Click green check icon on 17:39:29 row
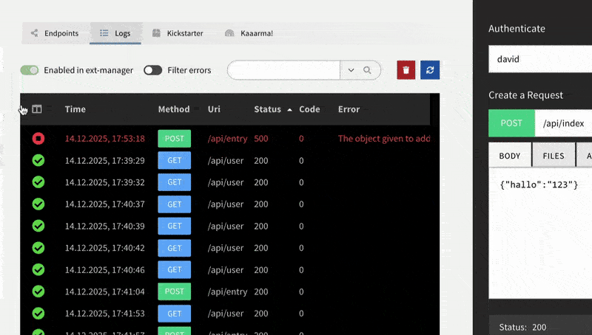Screen dimensions: 592x335 pos(38,160)
